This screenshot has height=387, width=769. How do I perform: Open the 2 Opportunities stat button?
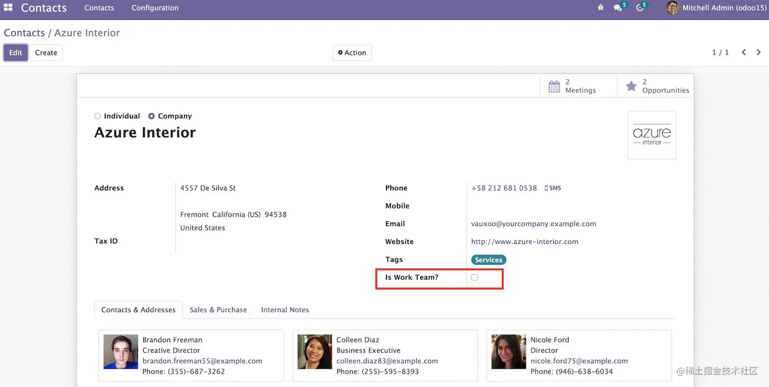pyautogui.click(x=655, y=86)
